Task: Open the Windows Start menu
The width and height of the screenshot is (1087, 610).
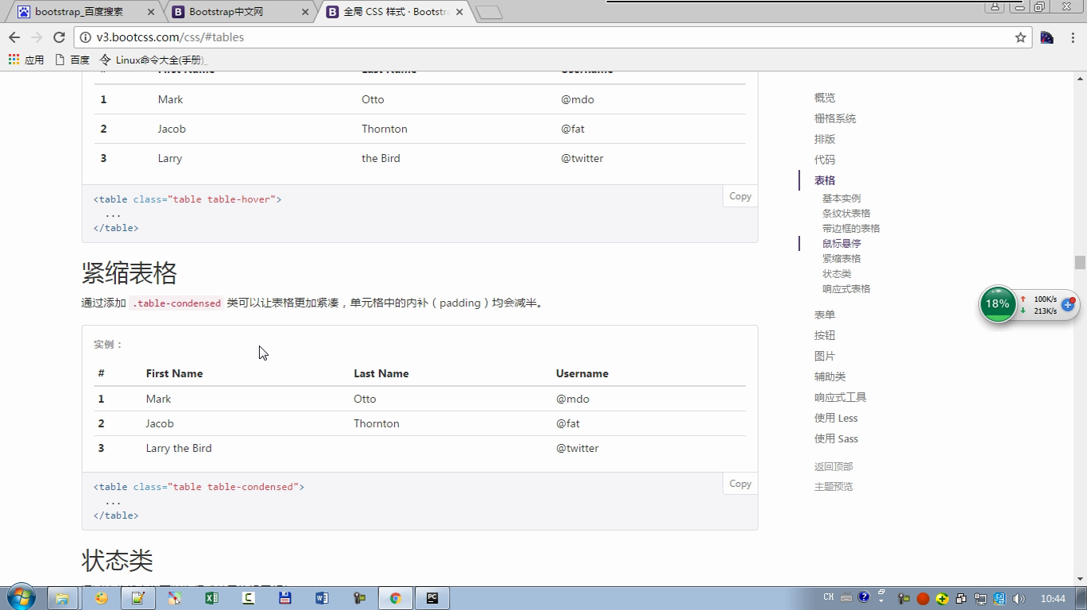Action: (21, 597)
